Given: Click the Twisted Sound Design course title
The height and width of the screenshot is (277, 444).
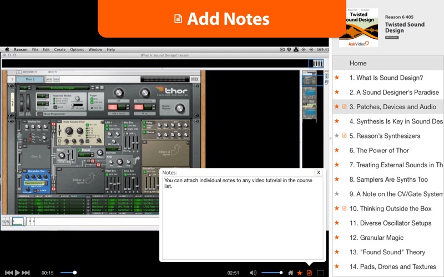Looking at the screenshot, I should tap(405, 27).
